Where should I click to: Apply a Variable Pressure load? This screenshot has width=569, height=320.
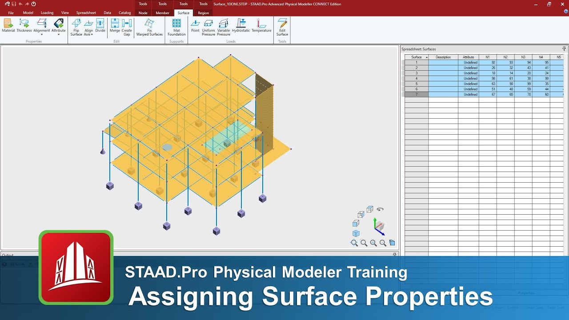[224, 27]
